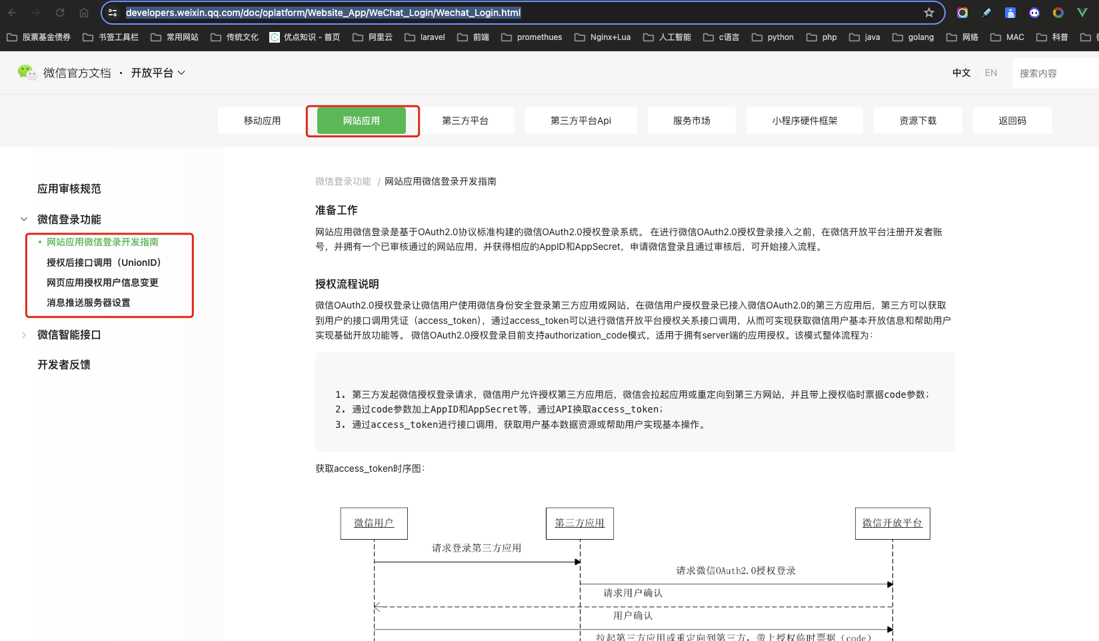
Task: Collapse the 微信登录功能 sidebar section
Action: (24, 219)
